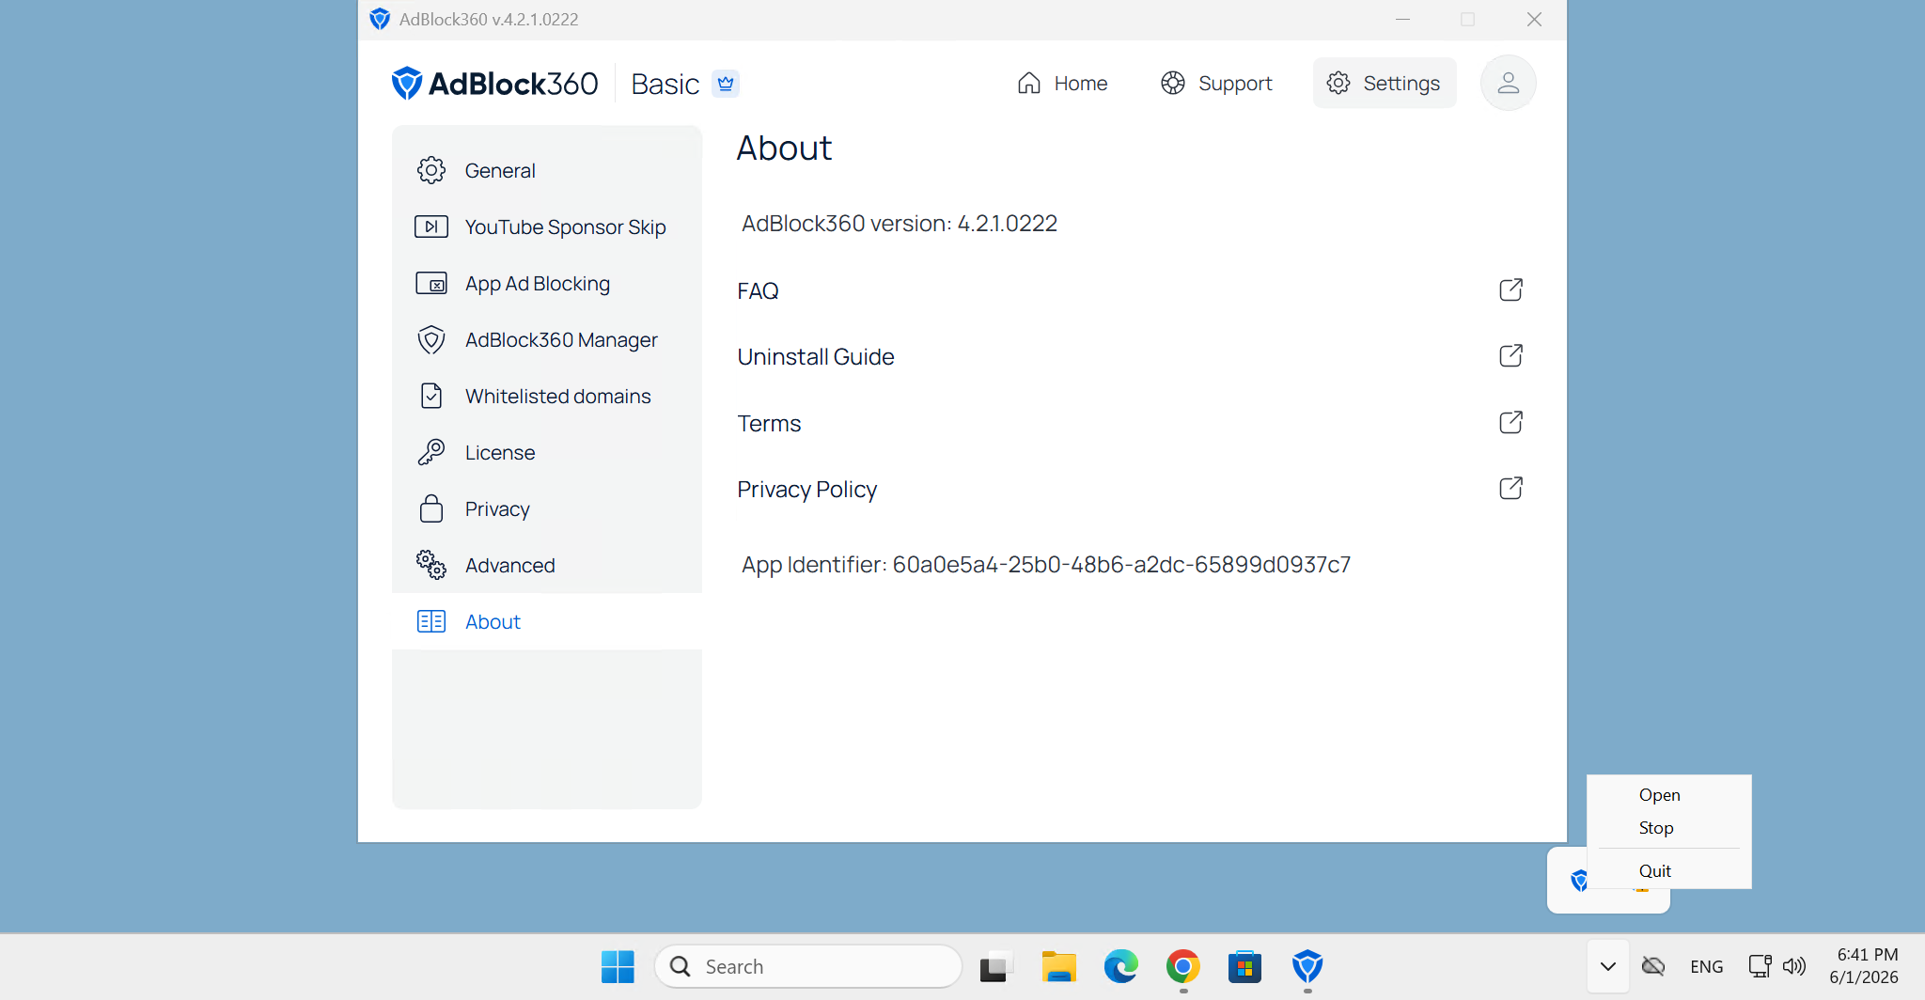The image size is (1925, 1000).
Task: Click the Support navigation button
Action: (1216, 83)
